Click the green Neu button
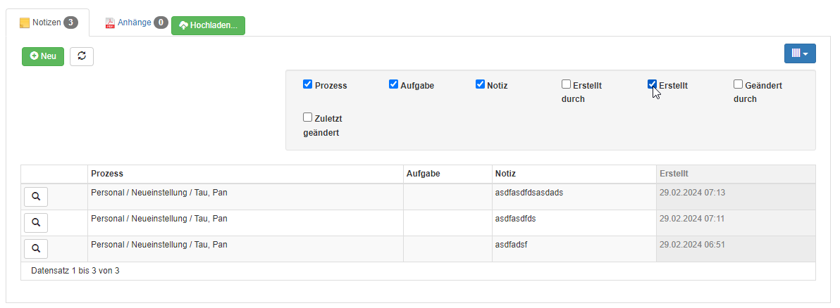This screenshot has height=308, width=840. click(x=43, y=56)
